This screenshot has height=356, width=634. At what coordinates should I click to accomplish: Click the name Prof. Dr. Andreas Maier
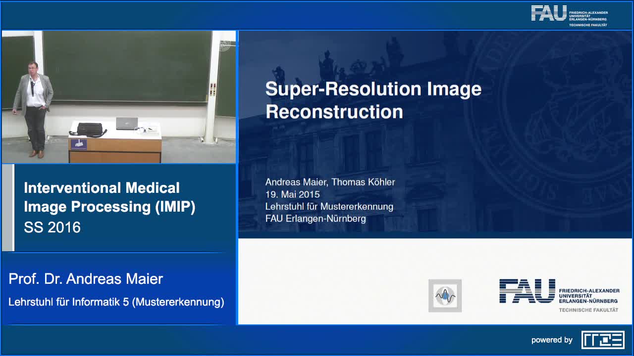(86, 279)
